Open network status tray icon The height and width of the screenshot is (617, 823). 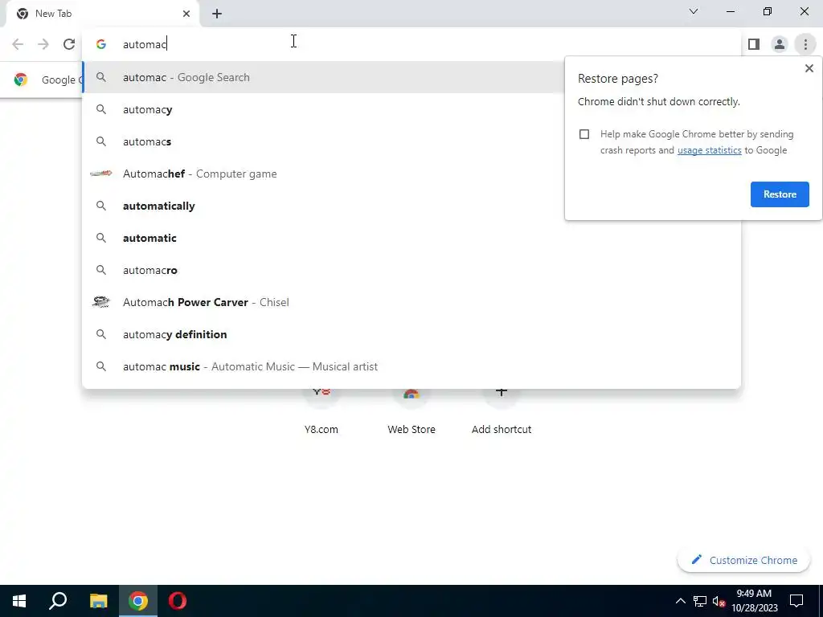point(700,601)
